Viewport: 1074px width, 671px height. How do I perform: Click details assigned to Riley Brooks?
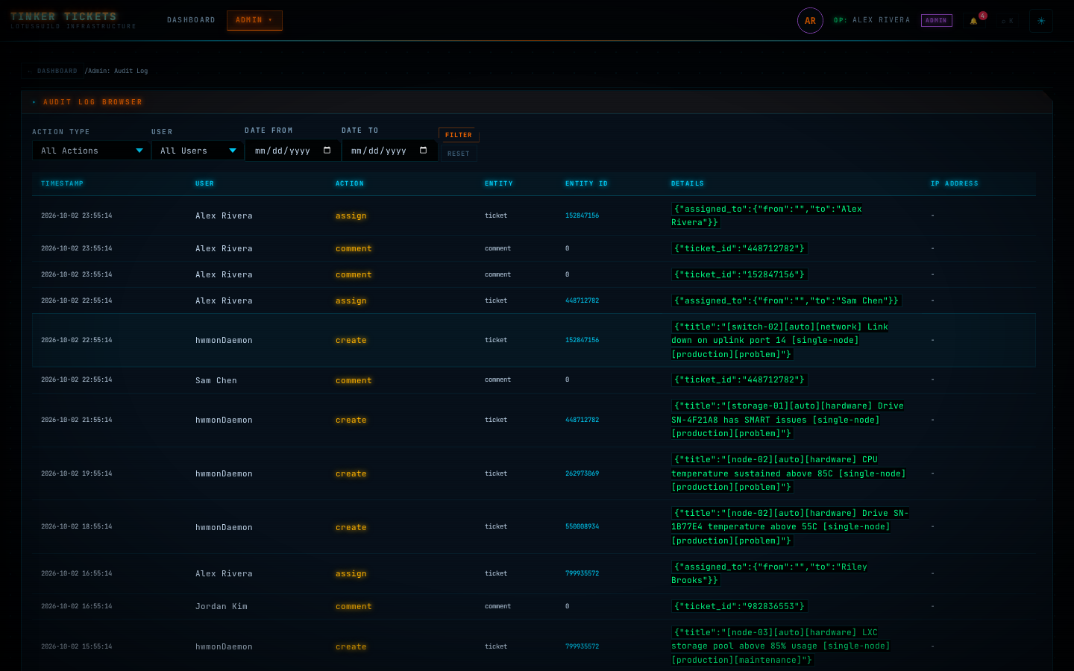pyautogui.click(x=770, y=573)
